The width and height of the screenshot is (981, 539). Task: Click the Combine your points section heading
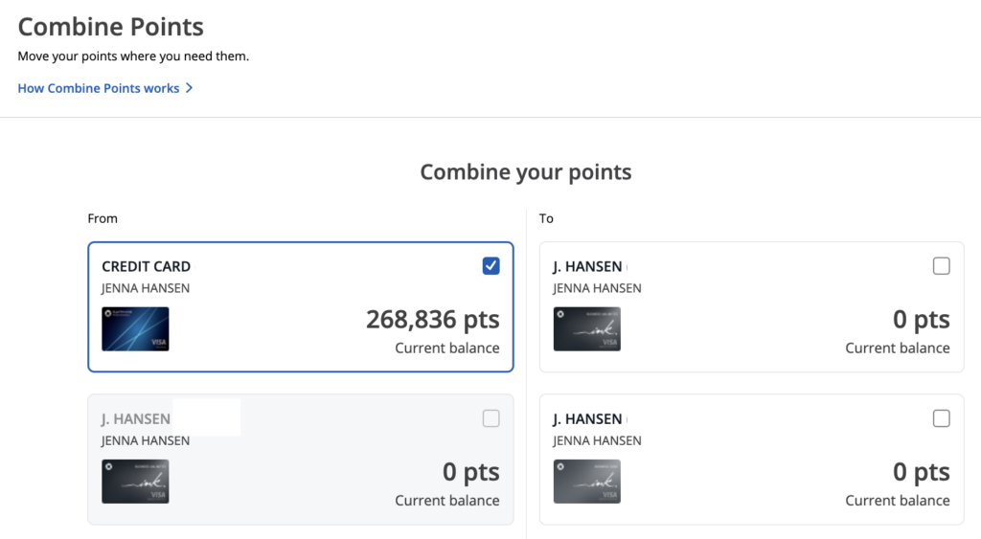[526, 172]
